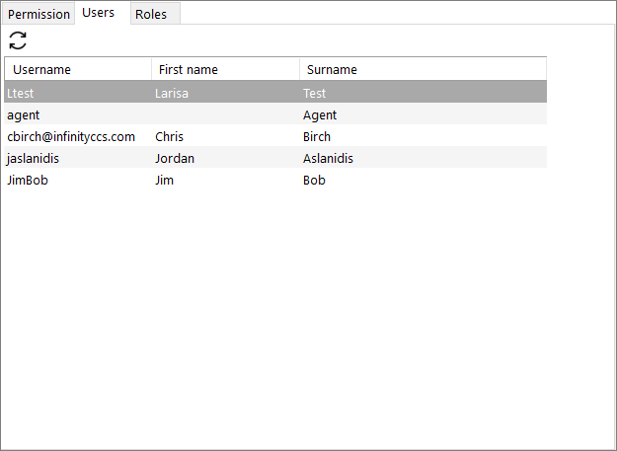
Task: Click first name Chris cell
Action: click(x=225, y=136)
